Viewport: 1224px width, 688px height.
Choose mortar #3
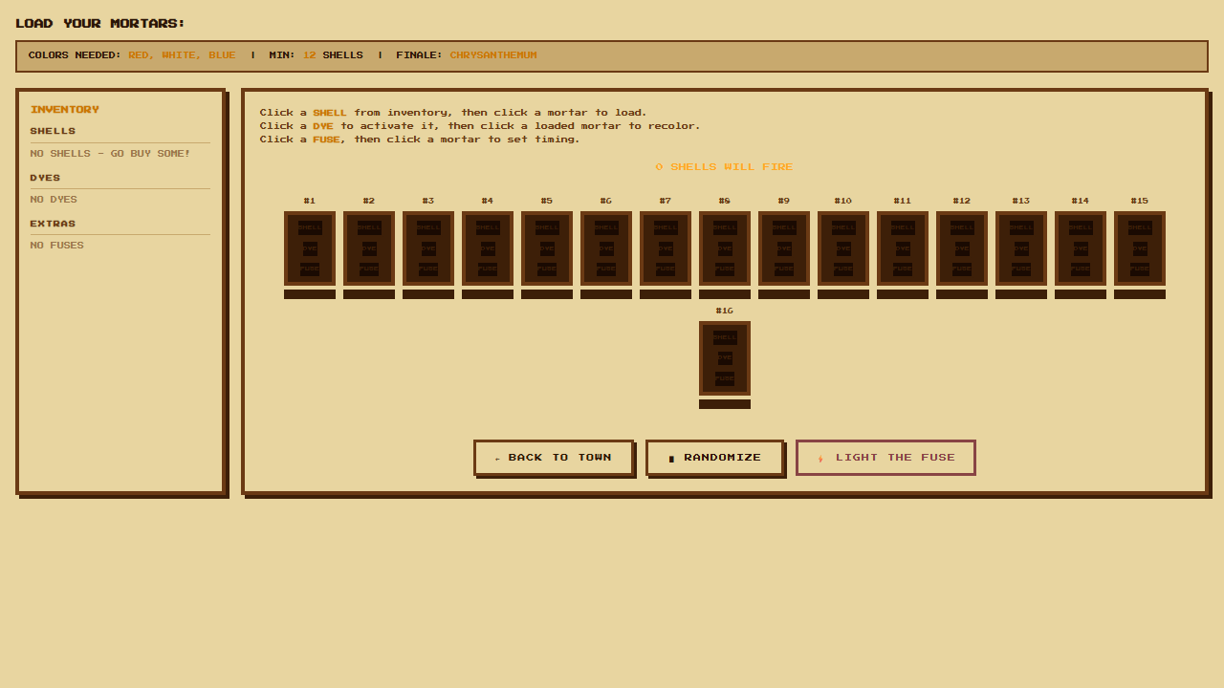click(428, 248)
